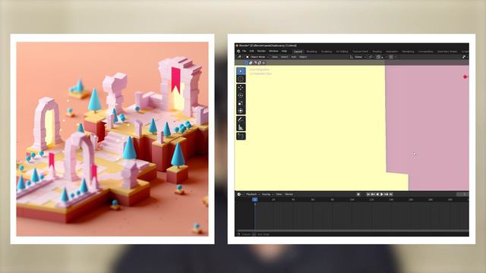
Task: Open the timeline Playback dropdown
Action: (x=252, y=194)
